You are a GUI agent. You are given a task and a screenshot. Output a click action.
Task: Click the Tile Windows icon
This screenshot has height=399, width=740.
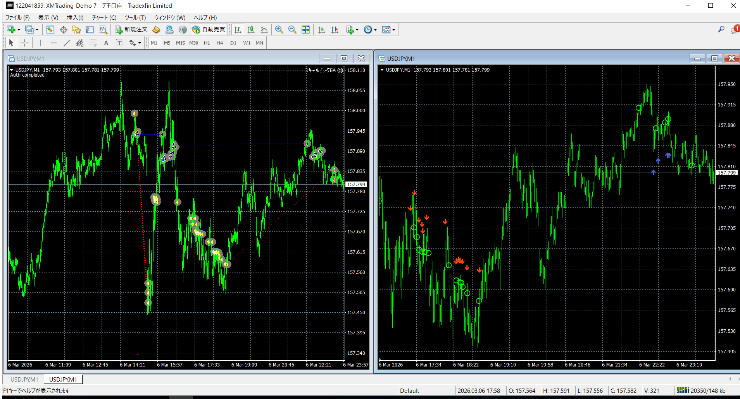point(305,29)
